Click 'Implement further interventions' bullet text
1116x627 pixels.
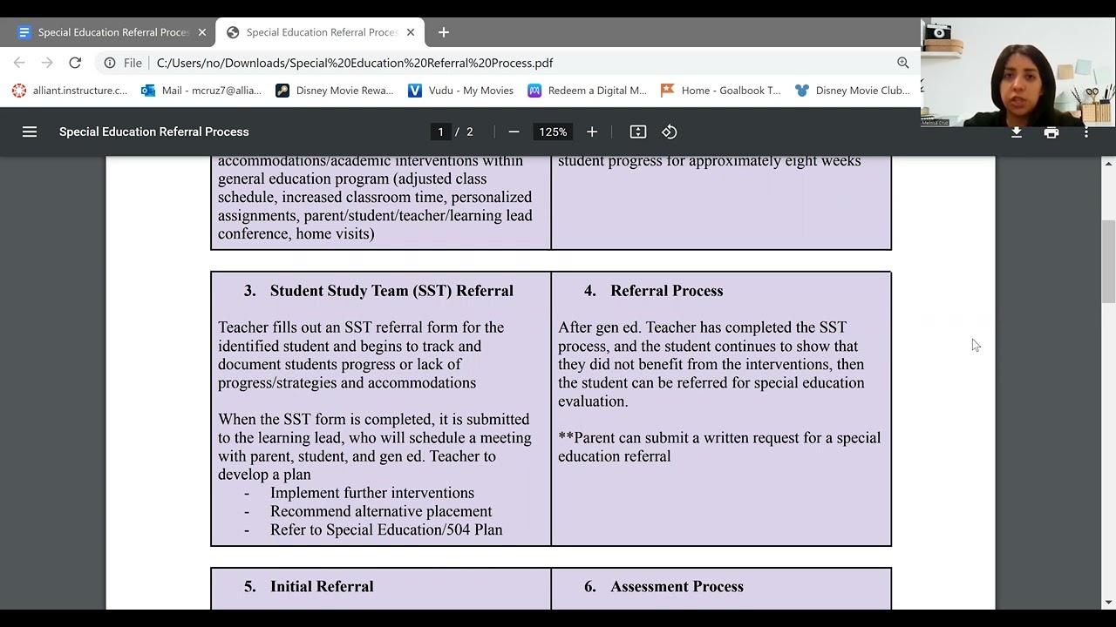[x=372, y=493]
